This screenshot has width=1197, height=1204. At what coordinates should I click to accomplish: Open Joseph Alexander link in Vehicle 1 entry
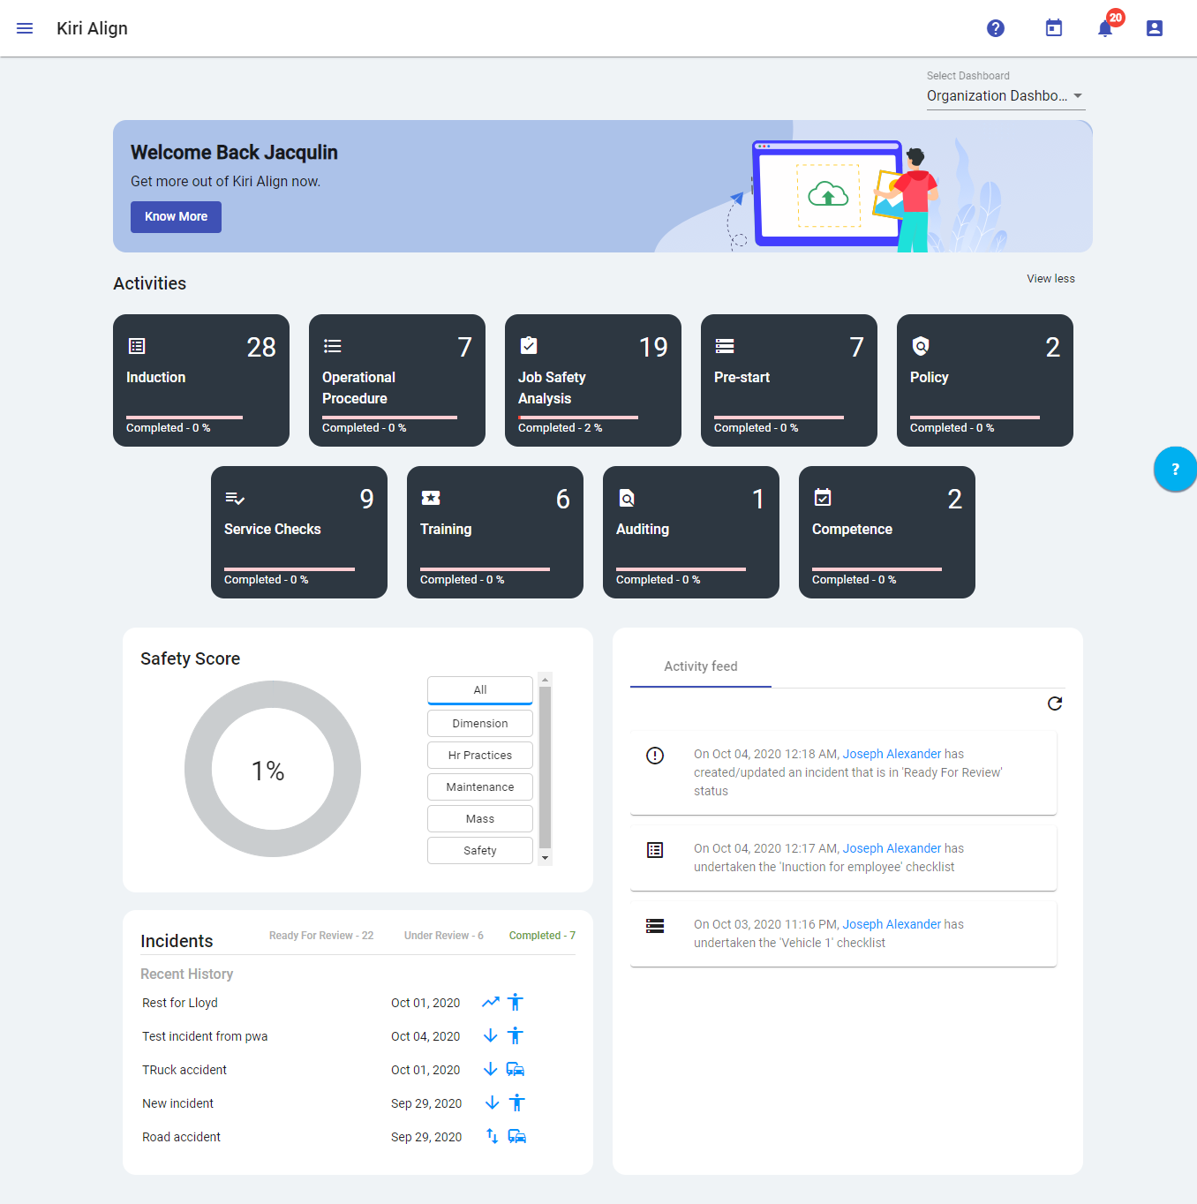click(892, 924)
